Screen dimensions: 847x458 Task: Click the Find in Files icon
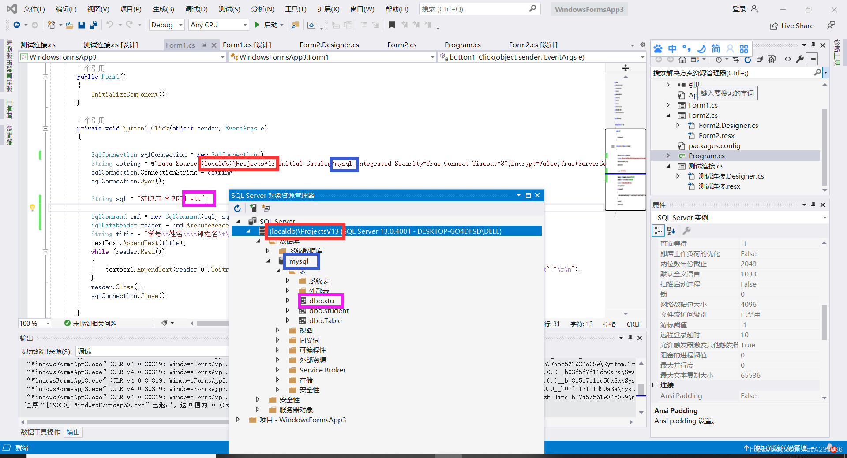click(x=295, y=25)
